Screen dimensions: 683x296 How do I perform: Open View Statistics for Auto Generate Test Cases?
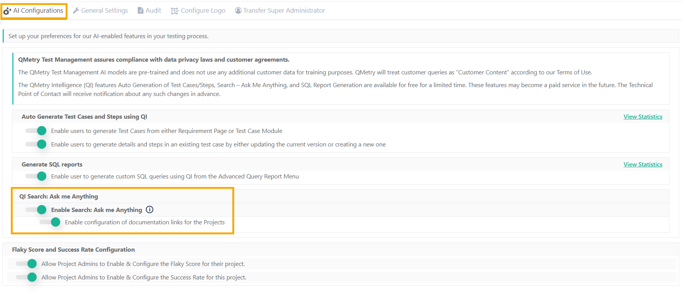[642, 117]
